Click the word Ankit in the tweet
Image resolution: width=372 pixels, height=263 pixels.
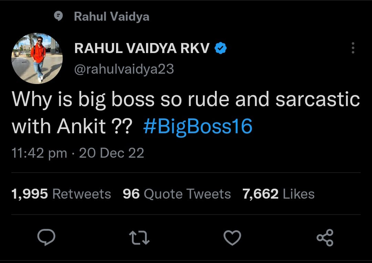[81, 126]
